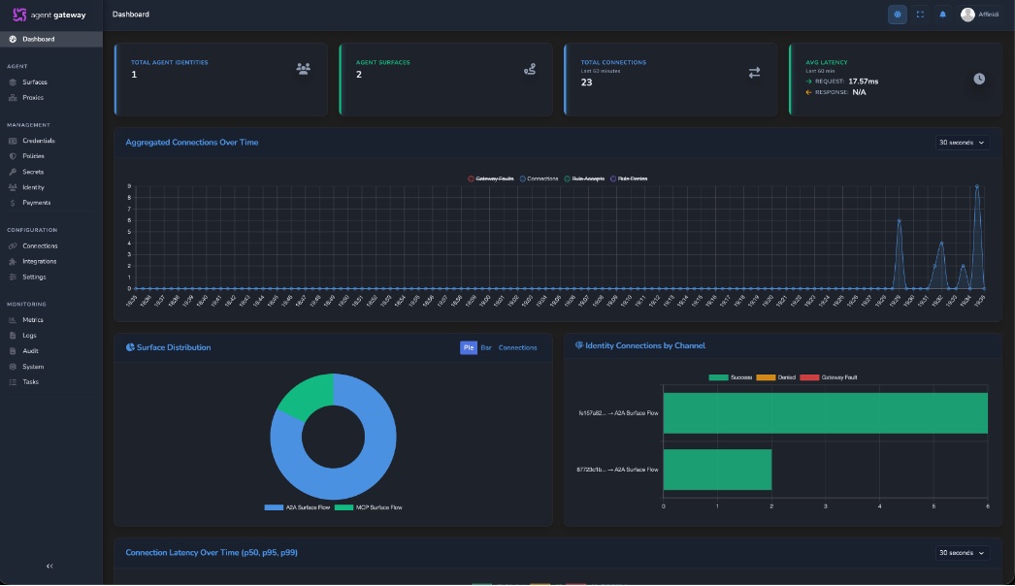Click the shorter green bar for 87723c1b
Image resolution: width=1015 pixels, height=586 pixels.
pos(717,470)
